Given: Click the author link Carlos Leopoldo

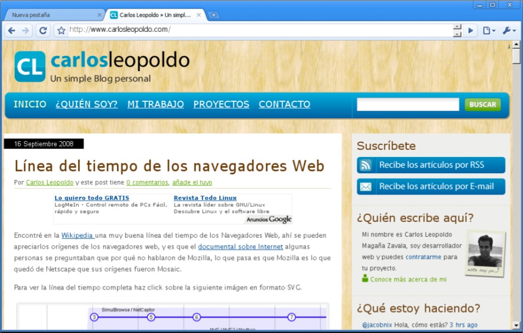Looking at the screenshot, I should tap(50, 183).
